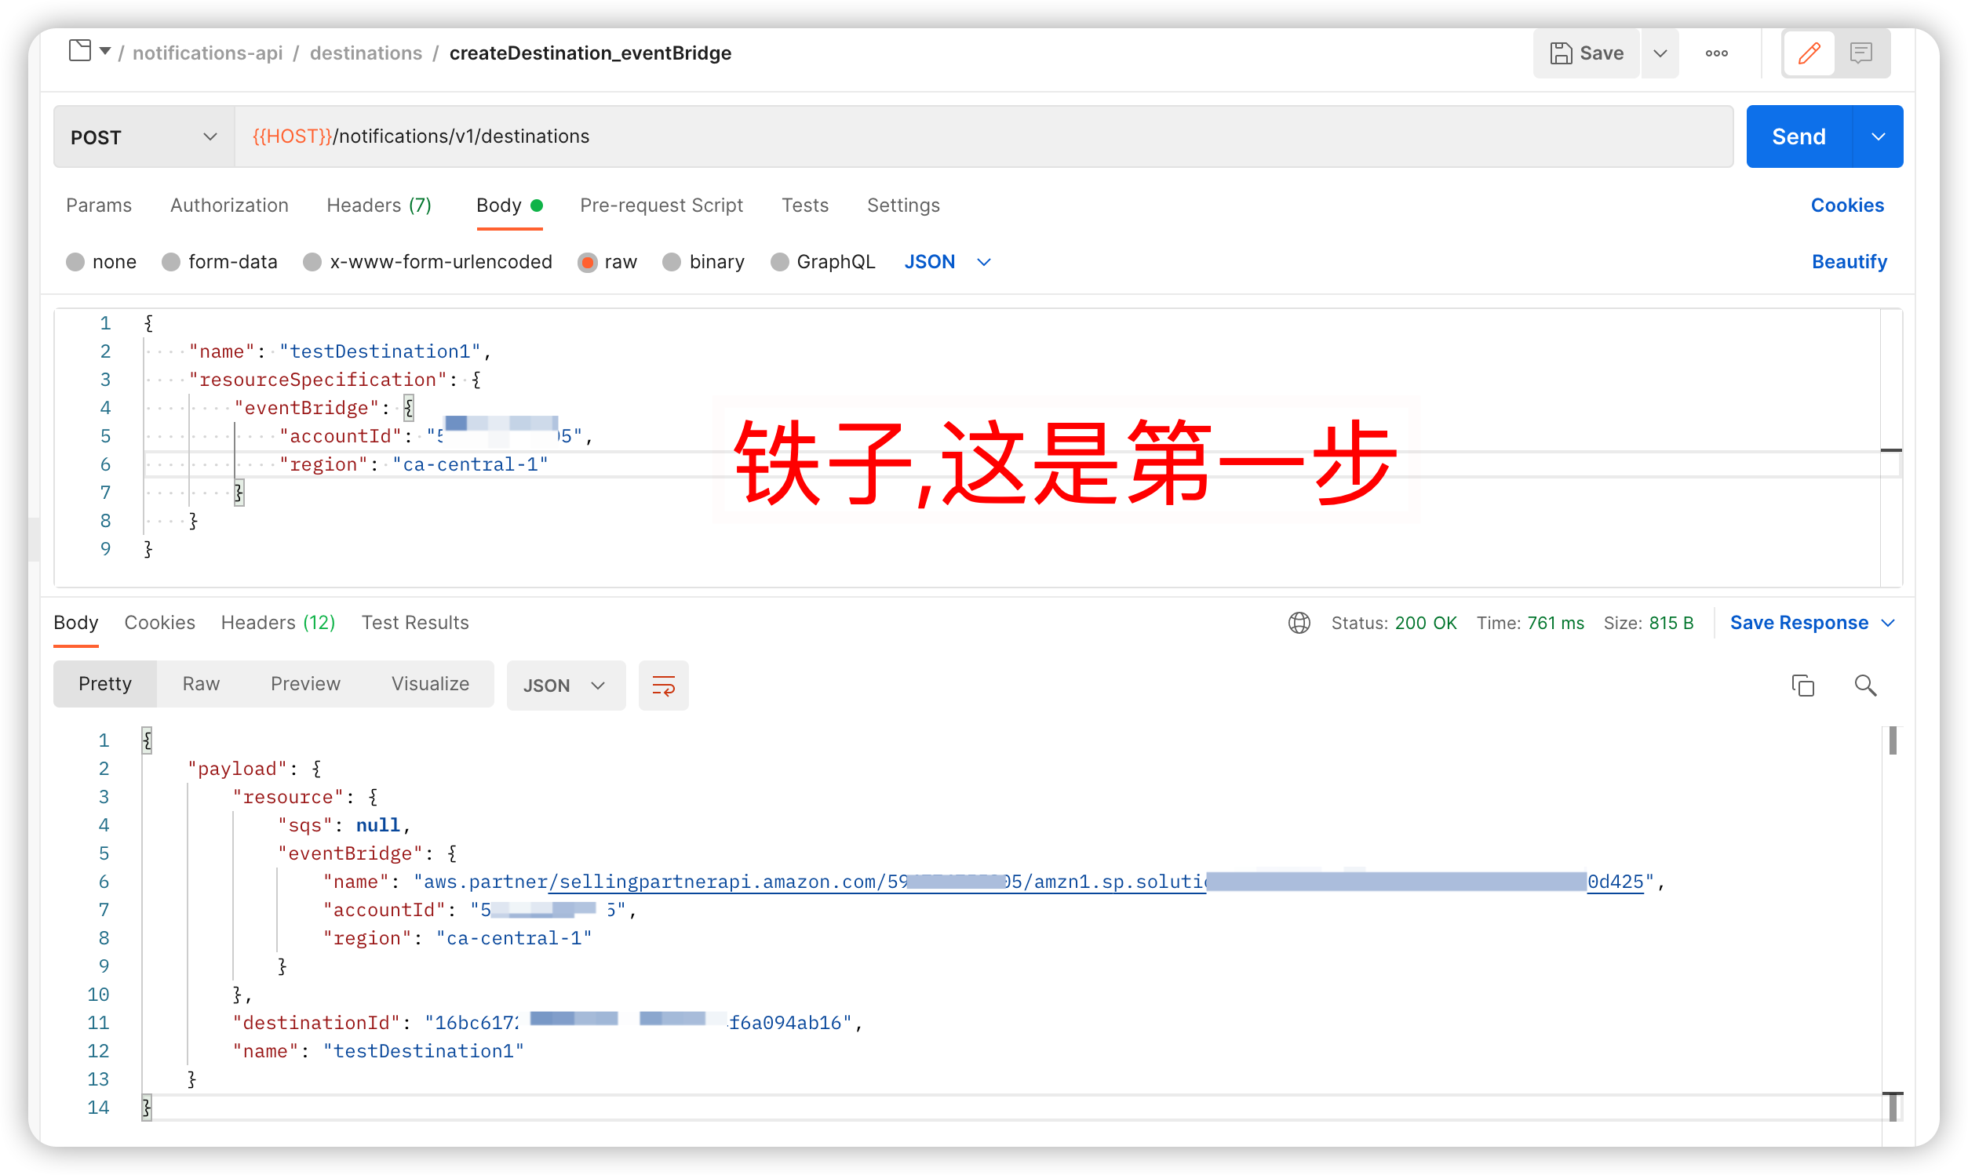Expand the Send button arrow options
Image resolution: width=1968 pixels, height=1175 pixels.
(x=1878, y=137)
